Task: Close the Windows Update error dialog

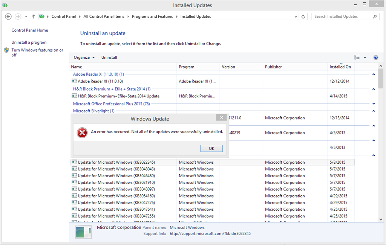Action: [221, 117]
